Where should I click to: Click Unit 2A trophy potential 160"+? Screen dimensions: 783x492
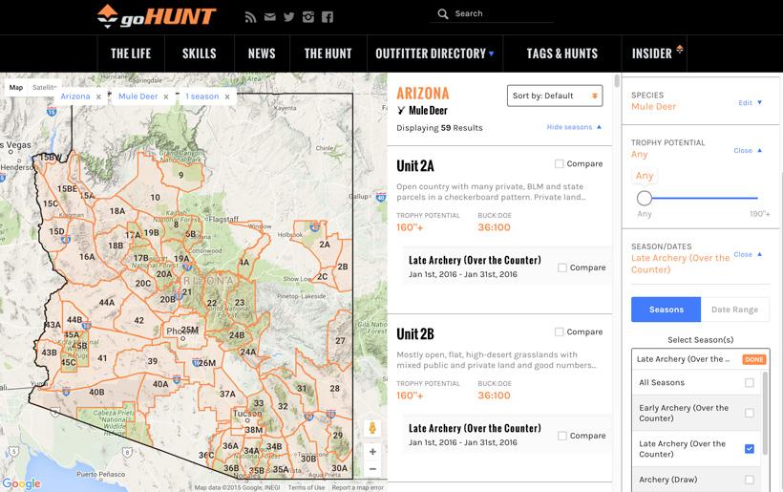(410, 227)
